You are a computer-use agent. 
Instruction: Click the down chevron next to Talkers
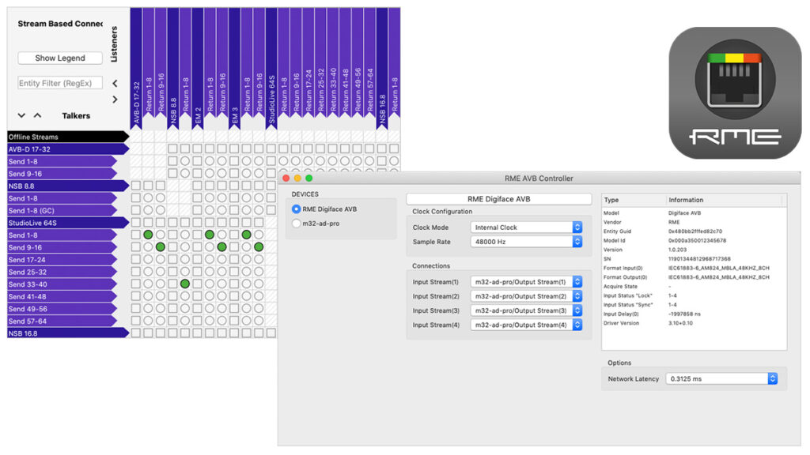21,115
